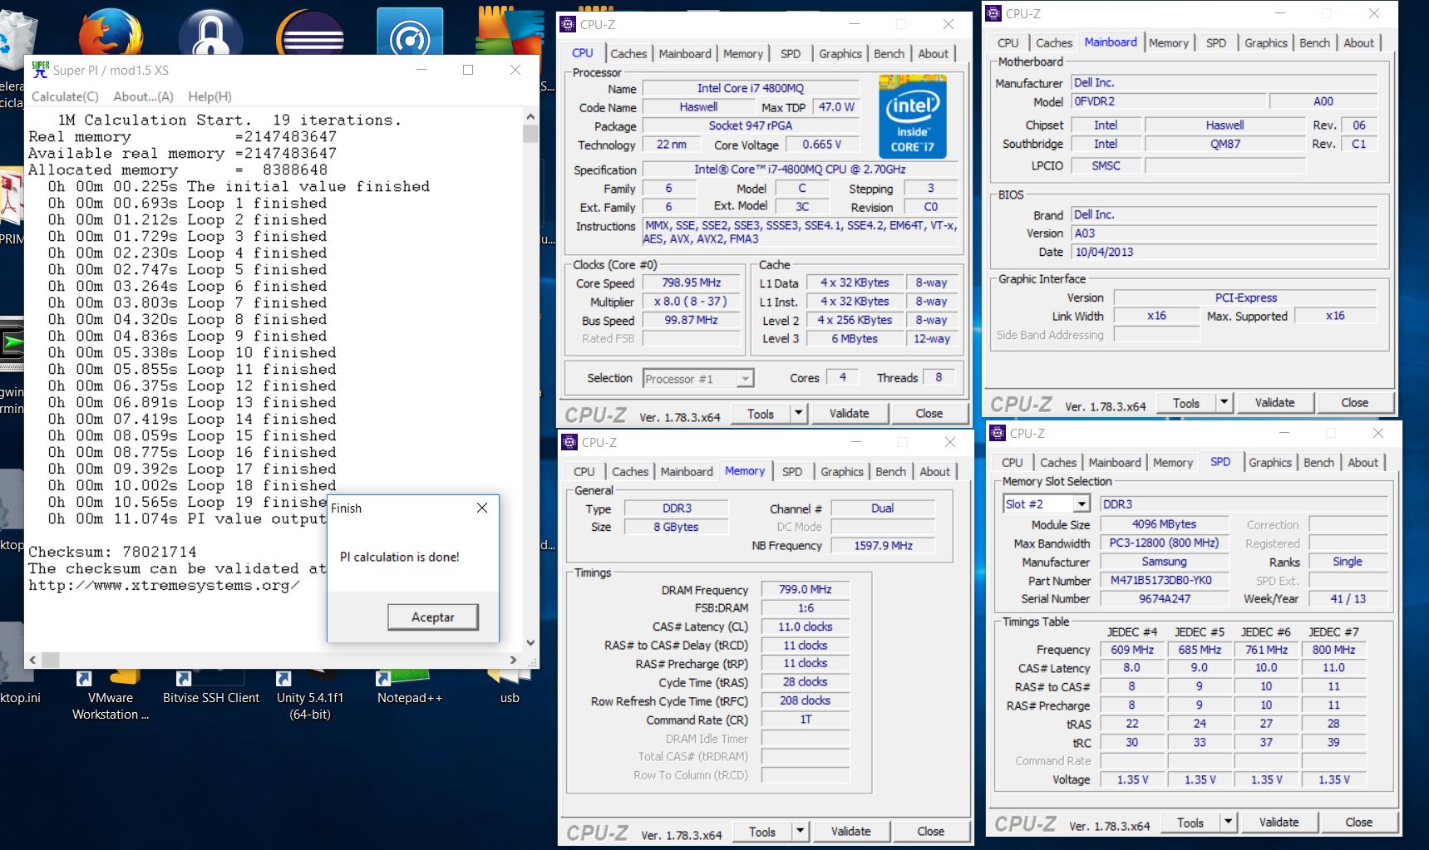Click Super PI horizontal scrollbar right arrow
This screenshot has width=1429, height=850.
click(513, 660)
